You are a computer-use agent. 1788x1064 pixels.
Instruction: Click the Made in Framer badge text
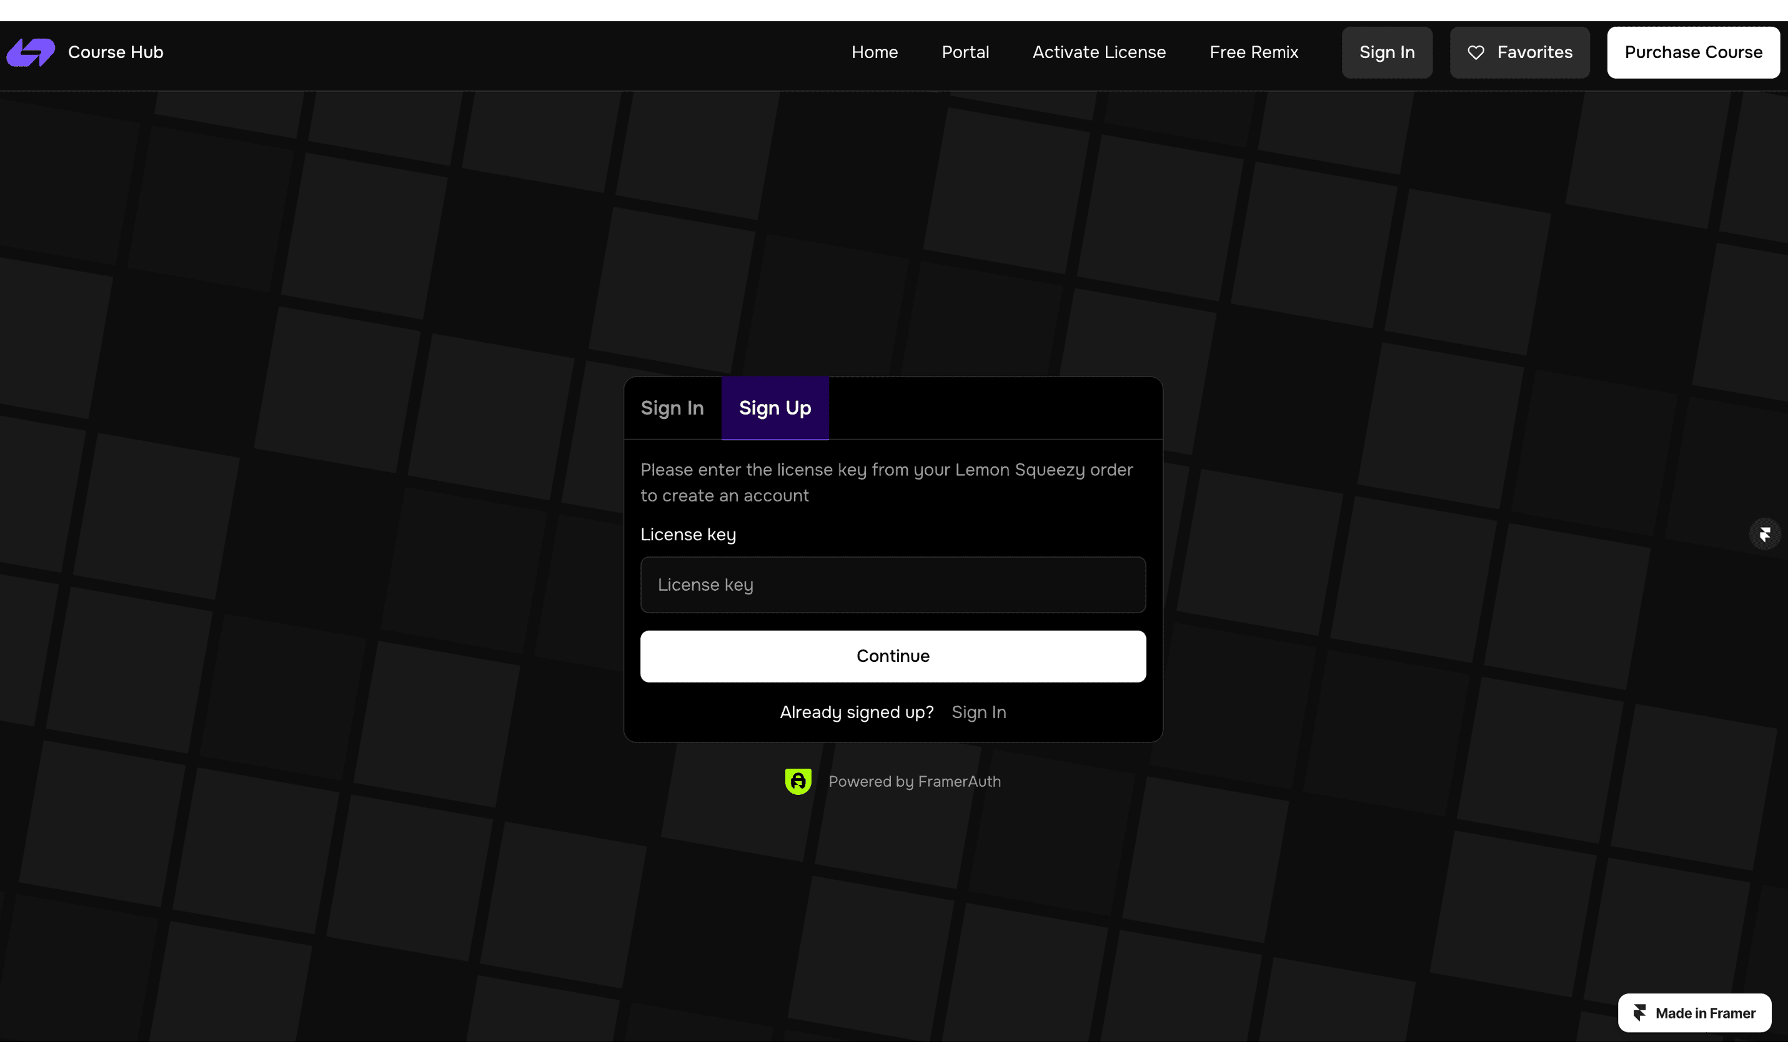click(1705, 1013)
